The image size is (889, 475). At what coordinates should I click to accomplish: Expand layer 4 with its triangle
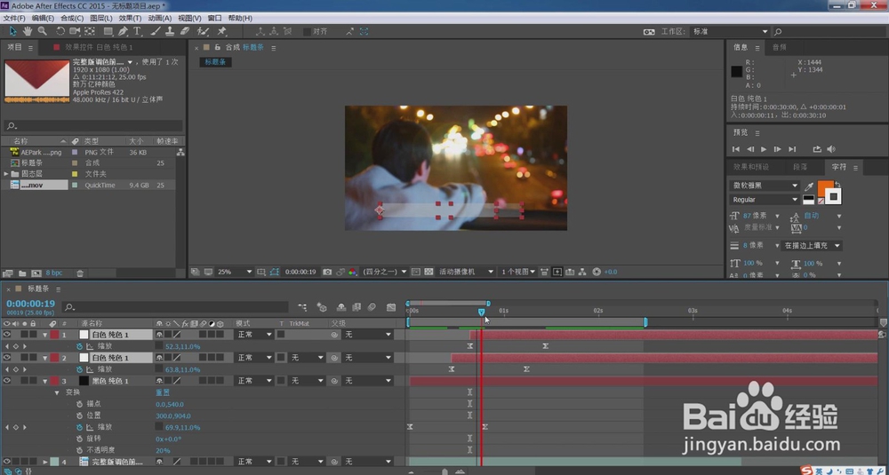(x=45, y=462)
